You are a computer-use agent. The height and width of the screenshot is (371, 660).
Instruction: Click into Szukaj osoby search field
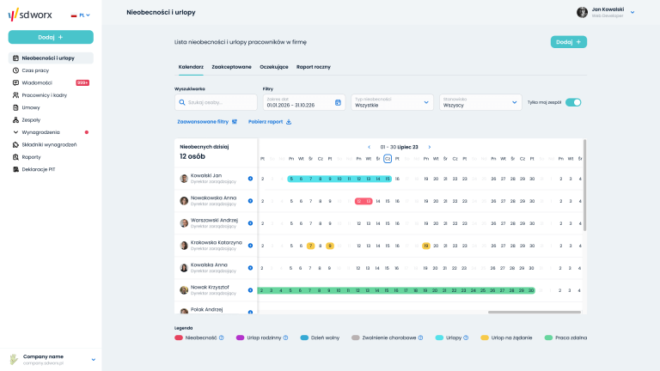tap(216, 102)
